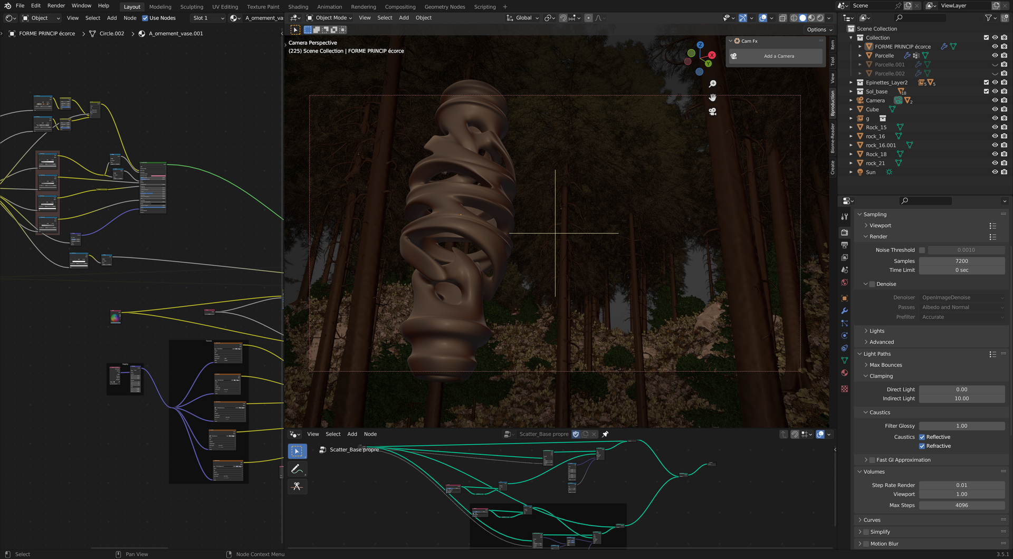Toggle Use Nodes checkbox in shader editor
The width and height of the screenshot is (1013, 559).
tap(145, 18)
